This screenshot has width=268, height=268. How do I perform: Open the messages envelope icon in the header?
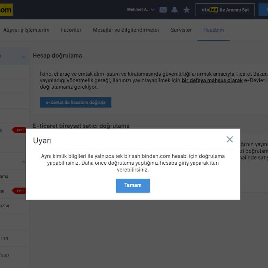(x=163, y=10)
